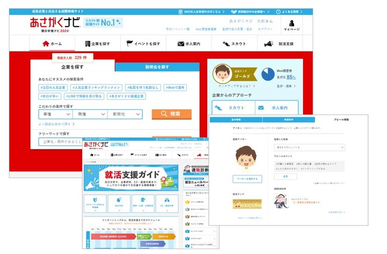Expand the ES・面接対策 guide card
Viewport: 387px width, 254px height.
[167, 204]
